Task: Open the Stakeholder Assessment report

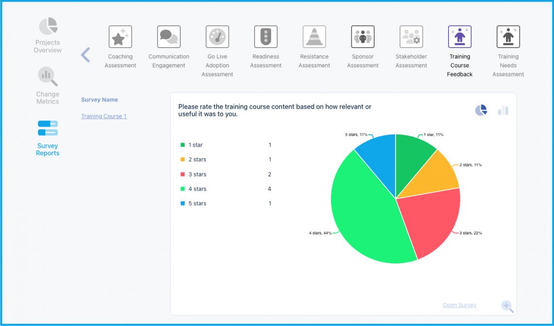Action: [411, 36]
